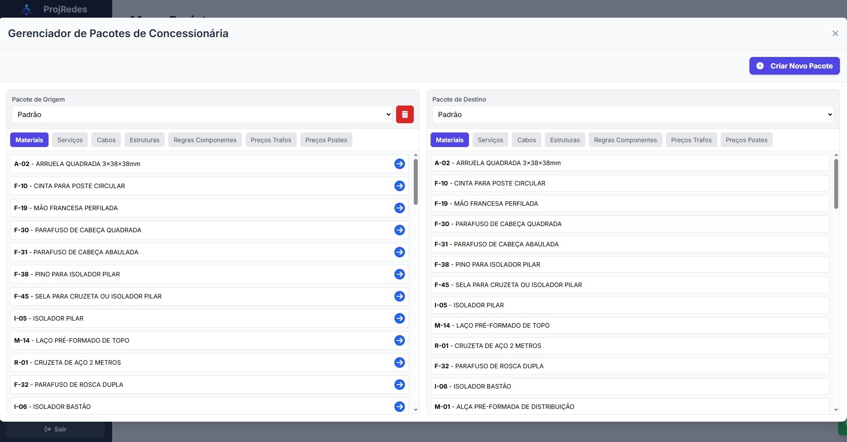Delete the selected origin package

(x=405, y=114)
